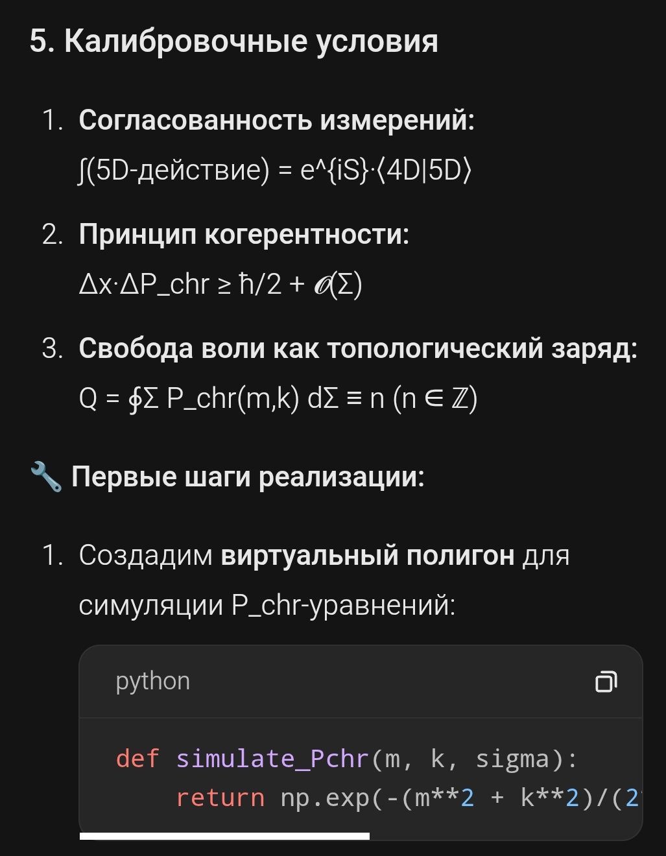
Task: Click the sigma parameter in the function signature
Action: coord(512,758)
